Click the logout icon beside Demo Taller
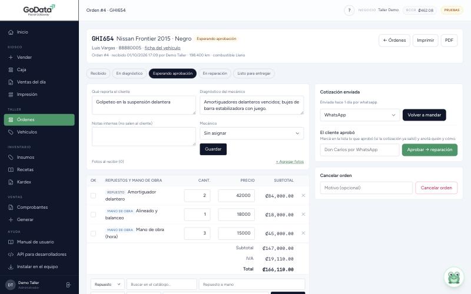 coord(68,285)
